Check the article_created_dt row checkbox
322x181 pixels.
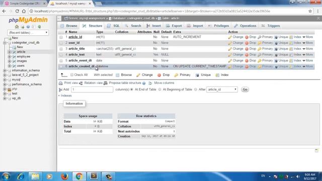[61, 67]
